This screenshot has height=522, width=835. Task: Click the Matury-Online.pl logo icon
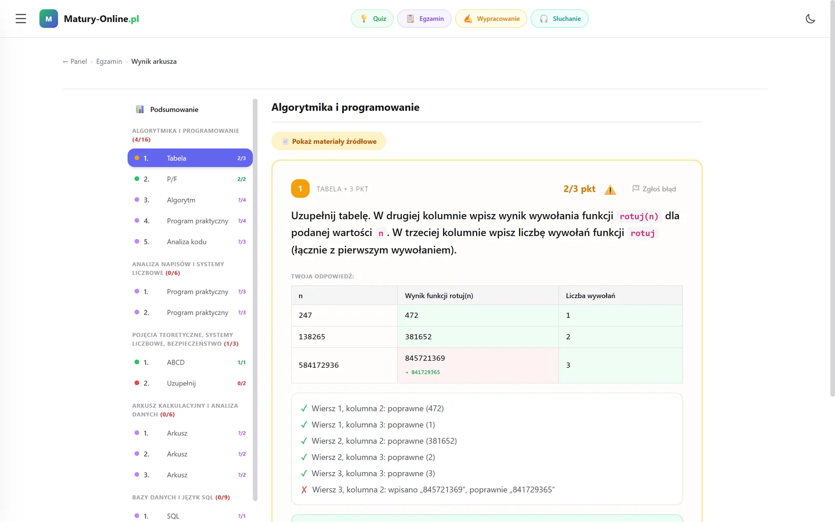(49, 19)
